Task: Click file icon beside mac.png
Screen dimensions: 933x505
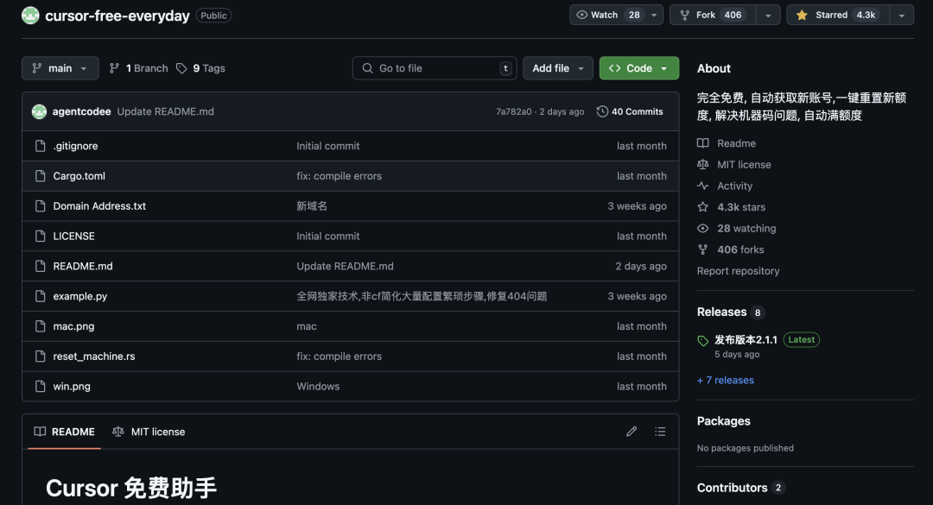Action: [x=40, y=326]
